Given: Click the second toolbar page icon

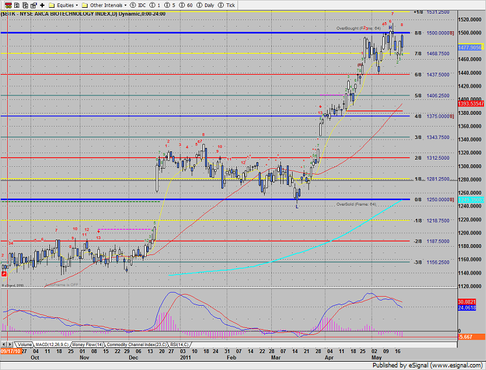Looking at the screenshot, I should tap(17, 5).
